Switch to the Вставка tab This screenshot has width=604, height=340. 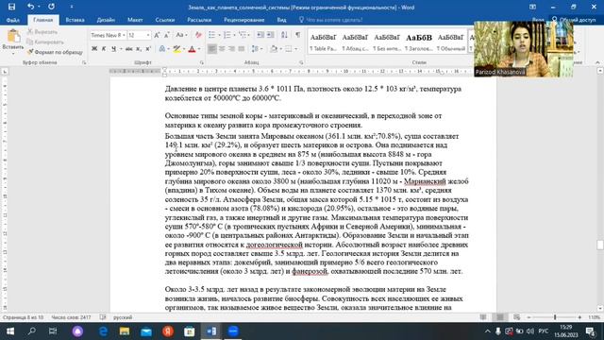tap(75, 20)
